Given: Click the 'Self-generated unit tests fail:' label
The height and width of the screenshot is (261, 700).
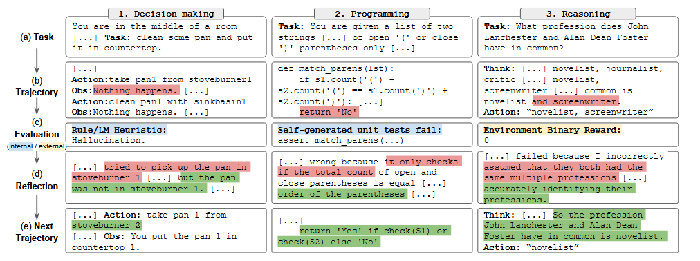Looking at the screenshot, I should click(x=360, y=130).
